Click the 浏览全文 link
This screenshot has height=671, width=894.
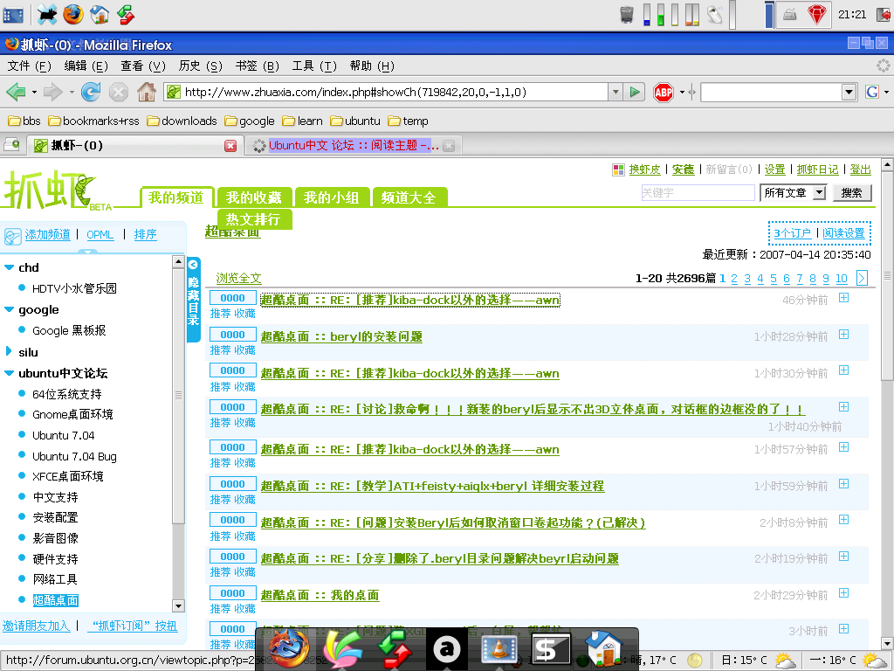click(238, 278)
